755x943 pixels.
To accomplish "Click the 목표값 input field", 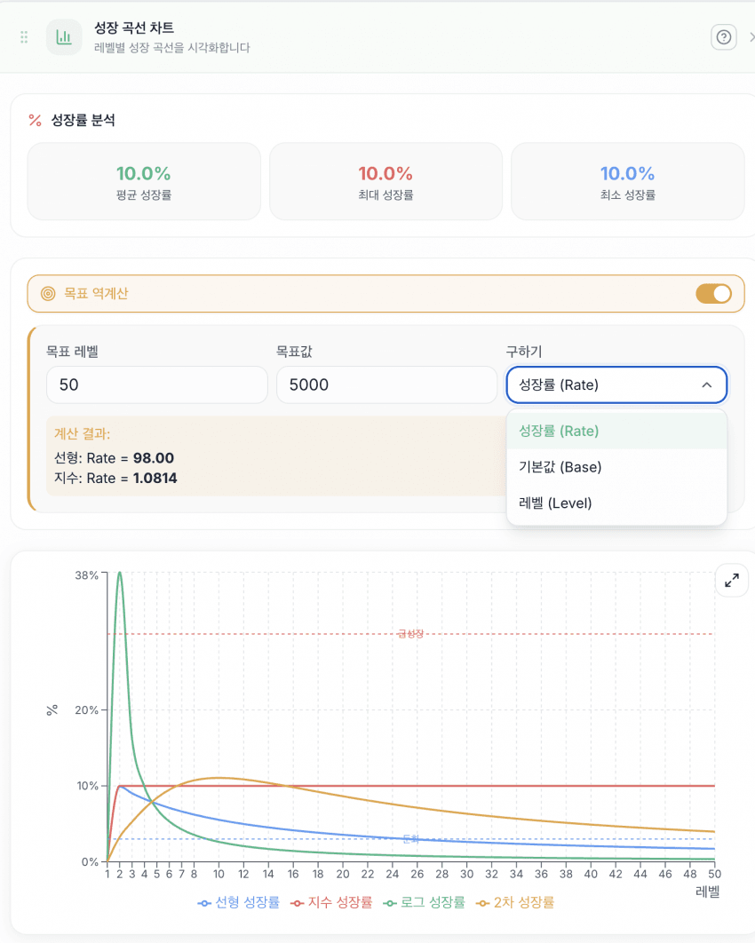I will pyautogui.click(x=386, y=385).
